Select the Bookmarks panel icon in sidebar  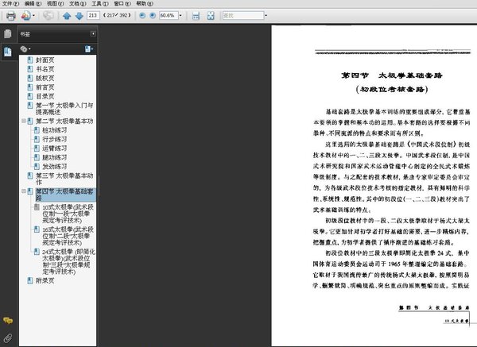click(x=8, y=52)
